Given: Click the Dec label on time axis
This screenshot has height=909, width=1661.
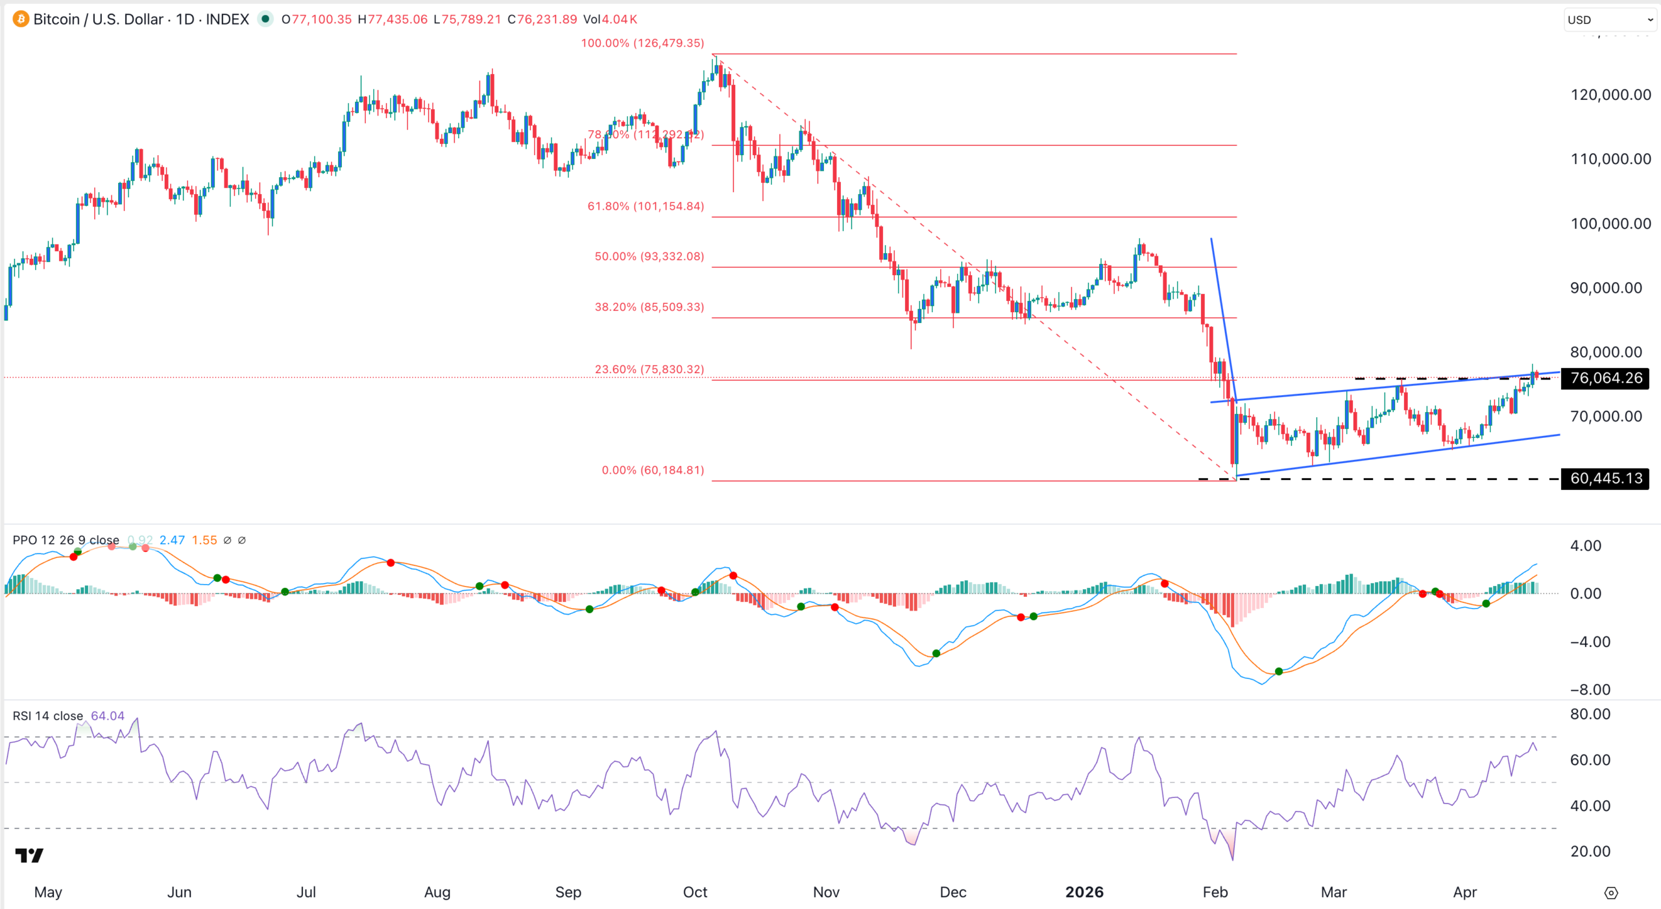Looking at the screenshot, I should pos(953,892).
